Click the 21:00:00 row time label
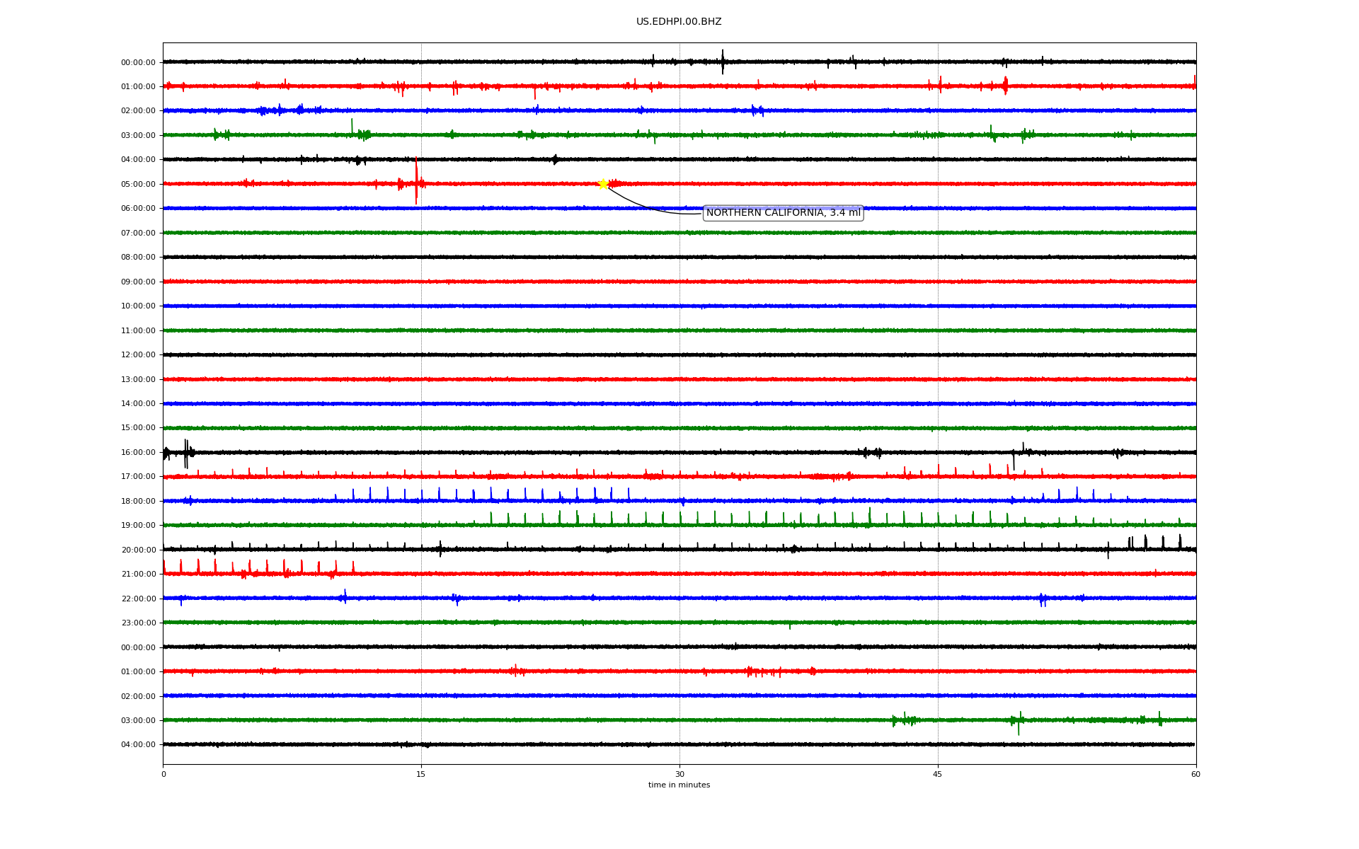The width and height of the screenshot is (1359, 849). pyautogui.click(x=138, y=574)
